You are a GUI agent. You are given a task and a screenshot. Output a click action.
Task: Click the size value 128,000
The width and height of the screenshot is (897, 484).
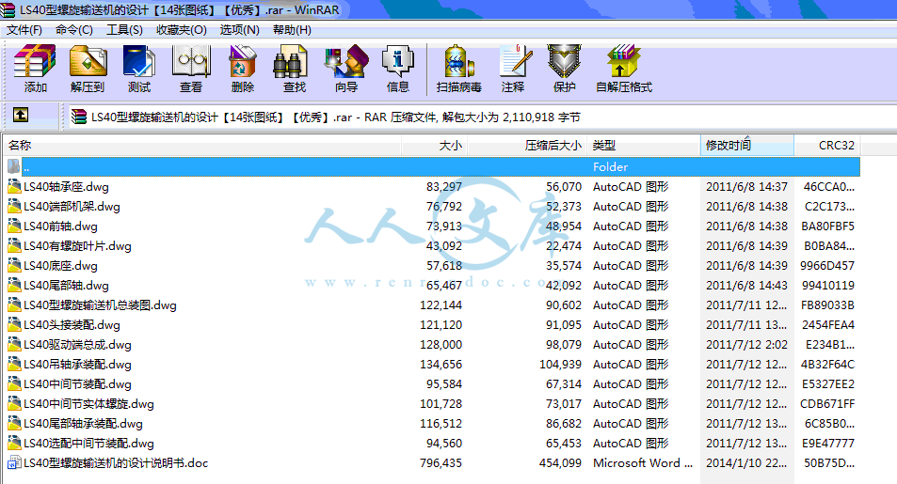[441, 345]
